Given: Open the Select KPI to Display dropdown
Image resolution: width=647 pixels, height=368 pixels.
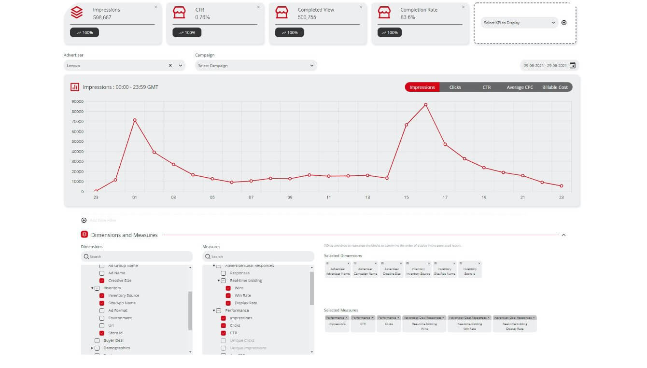Looking at the screenshot, I should coord(519,23).
